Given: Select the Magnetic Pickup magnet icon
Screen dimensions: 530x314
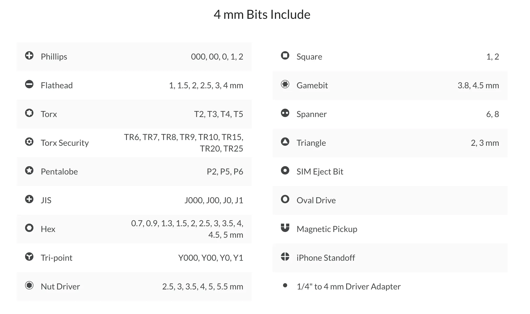Looking at the screenshot, I should [x=285, y=228].
